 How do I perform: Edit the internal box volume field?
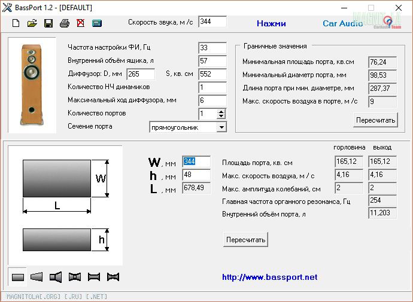coord(212,61)
